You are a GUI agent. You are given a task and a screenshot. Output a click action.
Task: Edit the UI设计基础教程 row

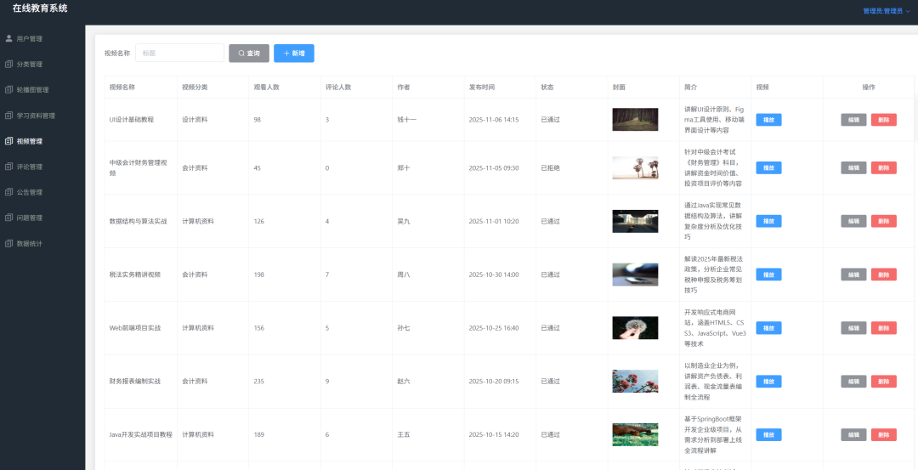coord(853,120)
